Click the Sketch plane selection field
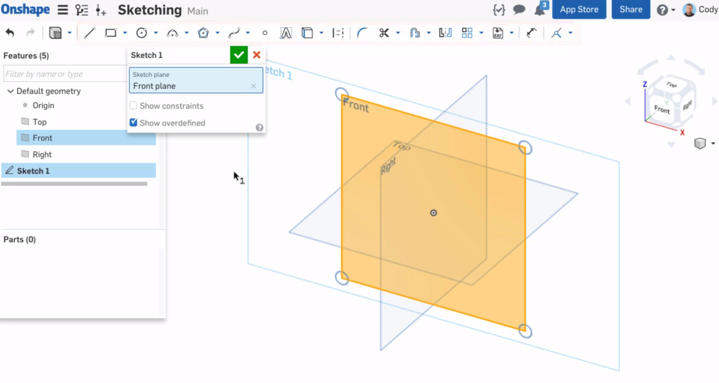Image resolution: width=719 pixels, height=383 pixels. click(196, 80)
